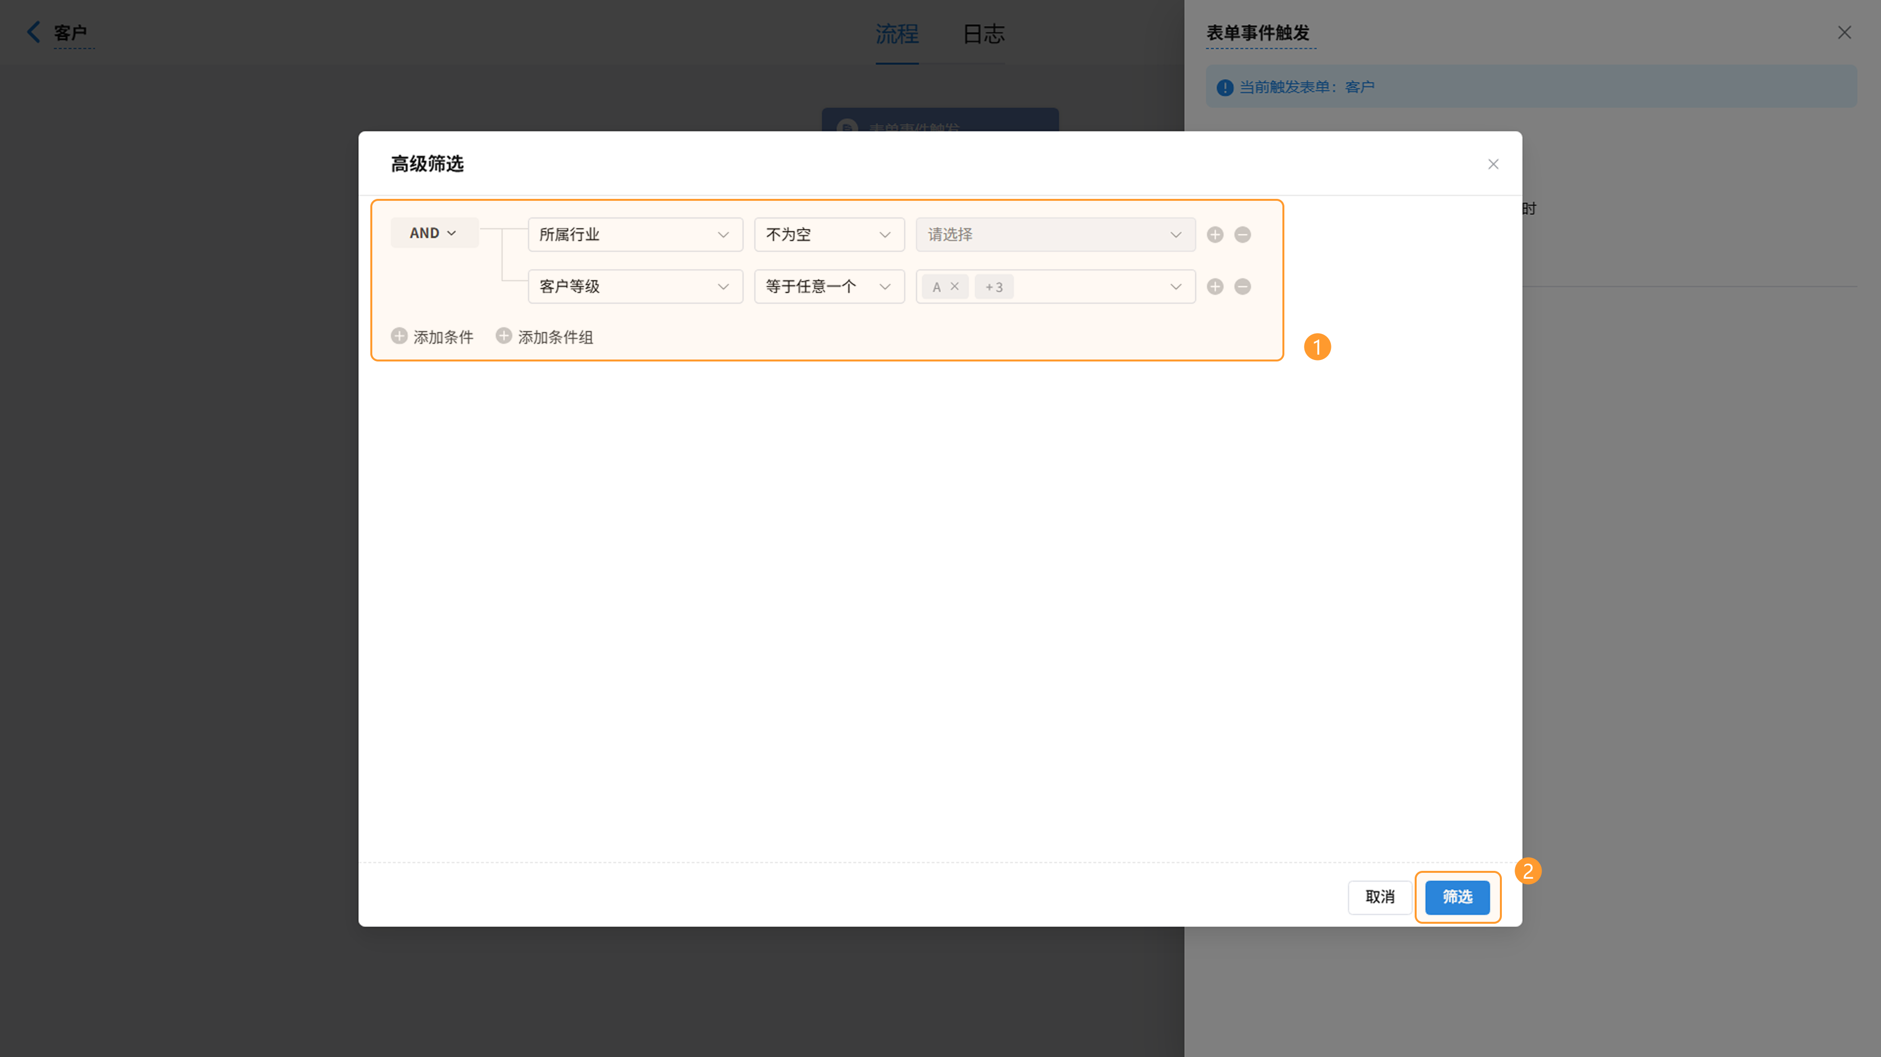Click the info icon beside 当前触发表单
Screen dimensions: 1881x1057
click(1225, 88)
